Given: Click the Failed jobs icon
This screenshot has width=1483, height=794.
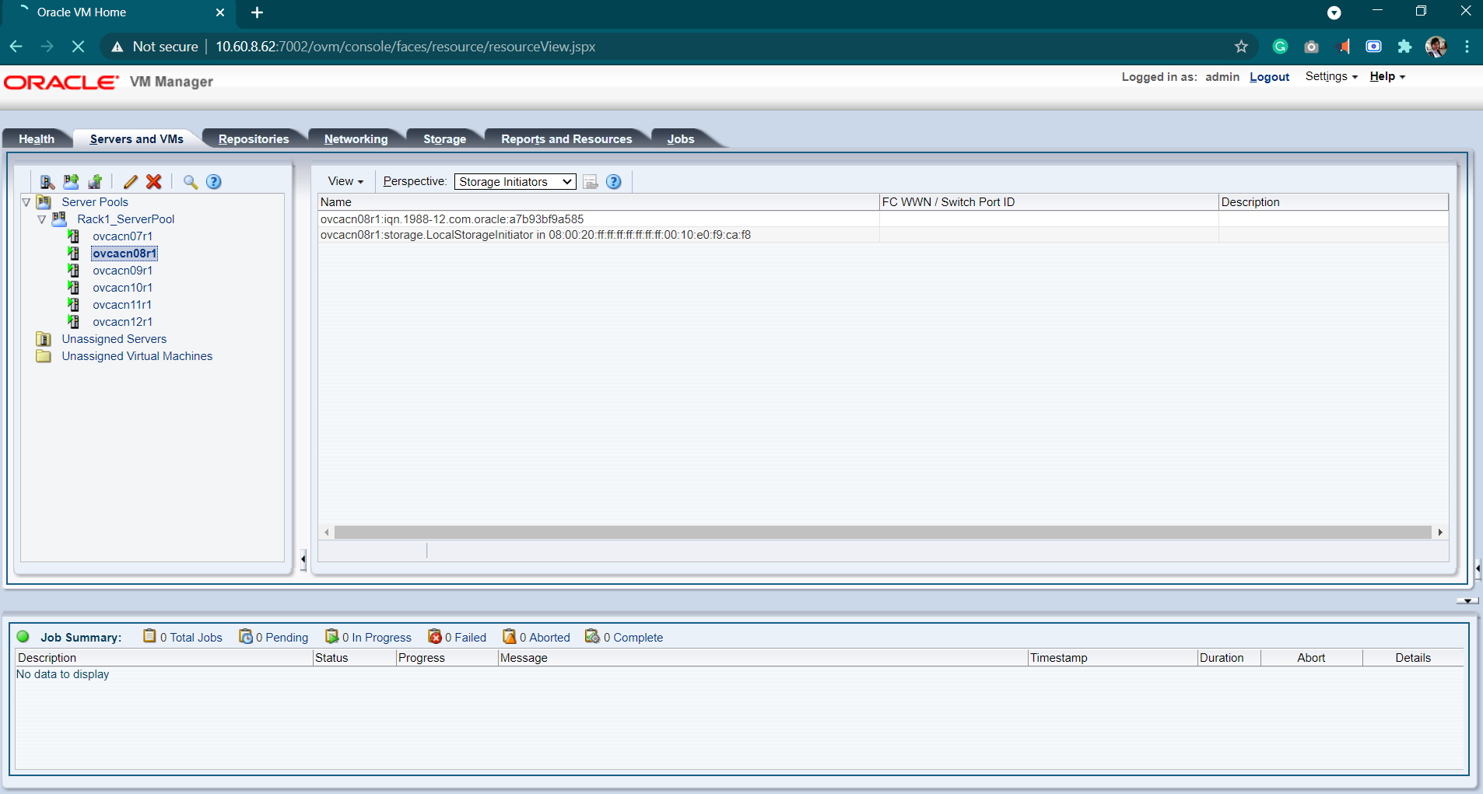Looking at the screenshot, I should click(435, 636).
